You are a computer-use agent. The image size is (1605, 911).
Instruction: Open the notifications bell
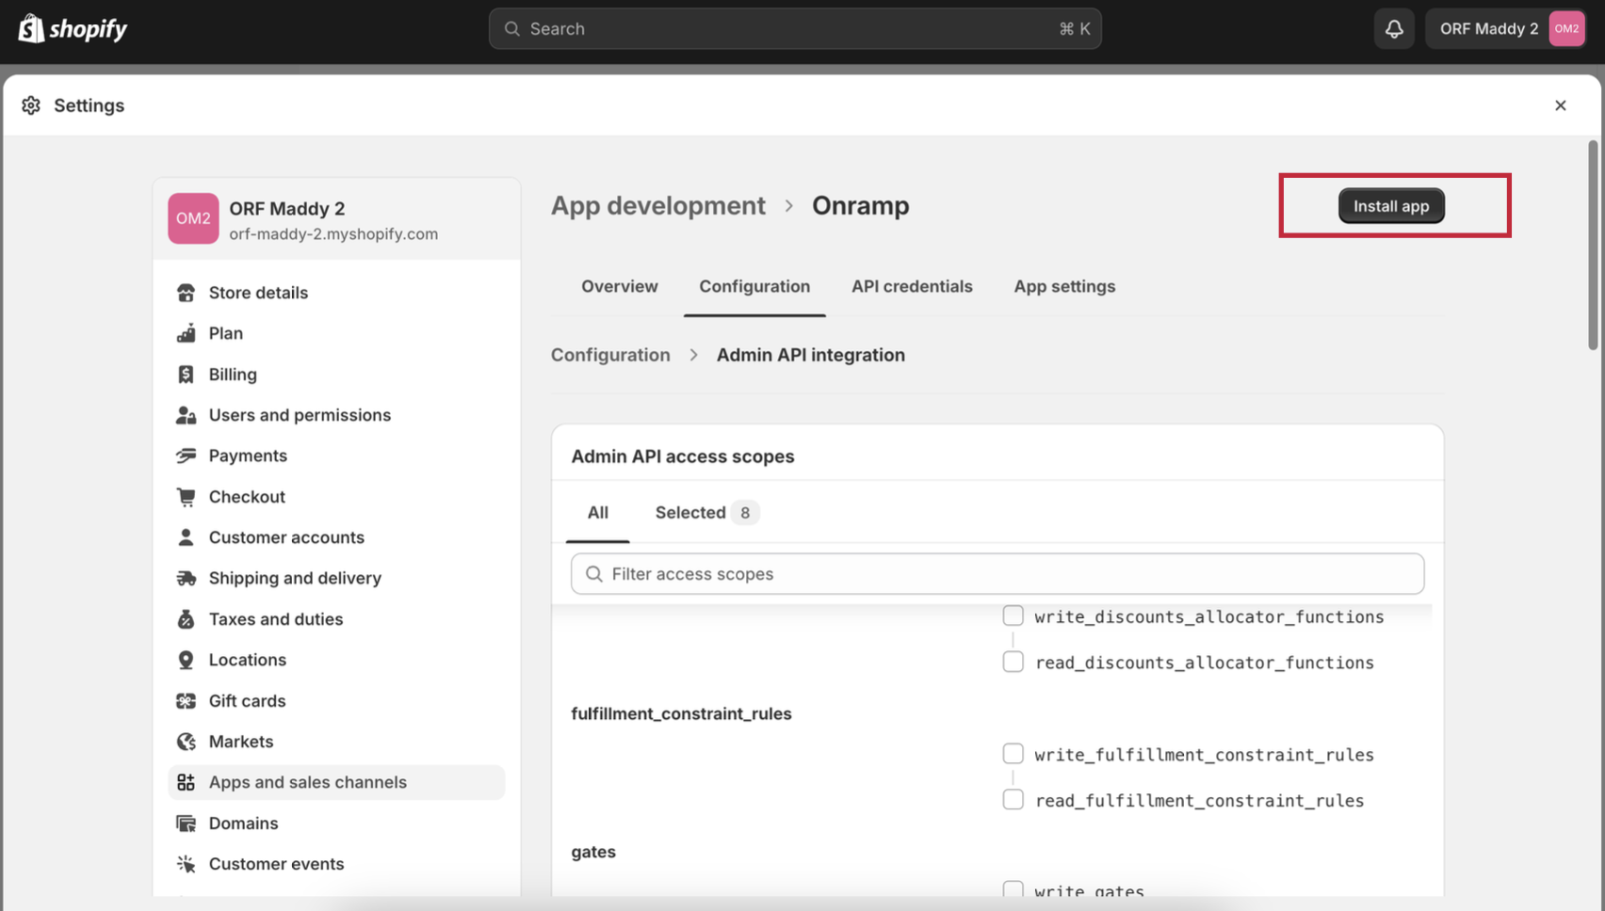(x=1394, y=28)
